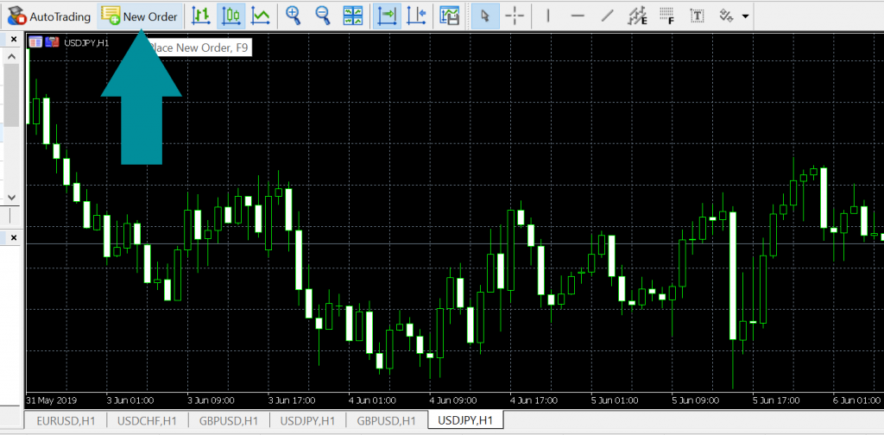Click the 4 Jun 09:00 time label
The width and height of the screenshot is (884, 435).
pyautogui.click(x=453, y=400)
